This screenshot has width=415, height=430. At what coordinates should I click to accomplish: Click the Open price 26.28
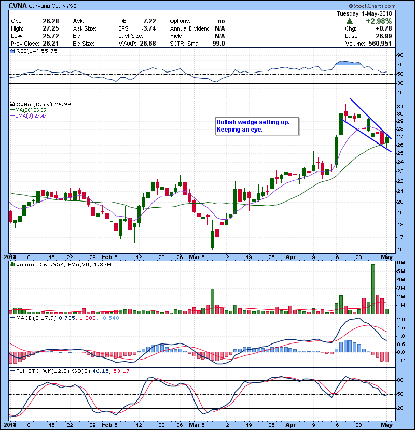tap(50, 21)
